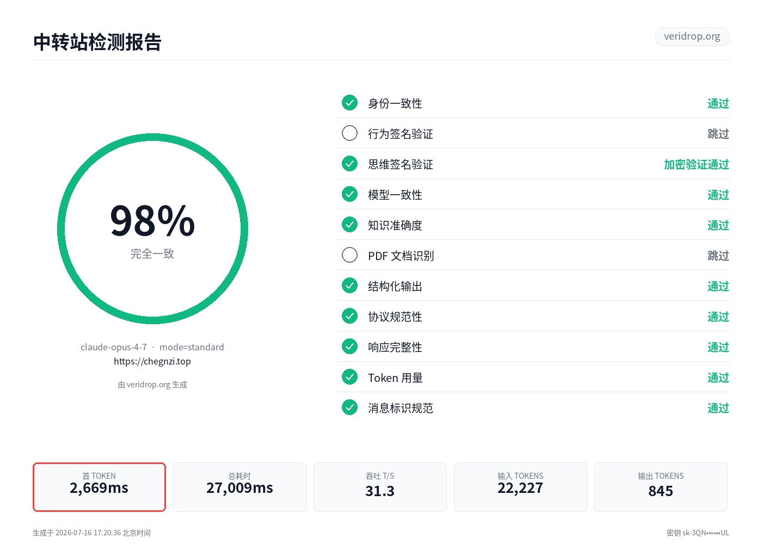The image size is (762, 544).
Task: Select the 吞吐 T/S 31.3 card
Action: click(x=380, y=487)
